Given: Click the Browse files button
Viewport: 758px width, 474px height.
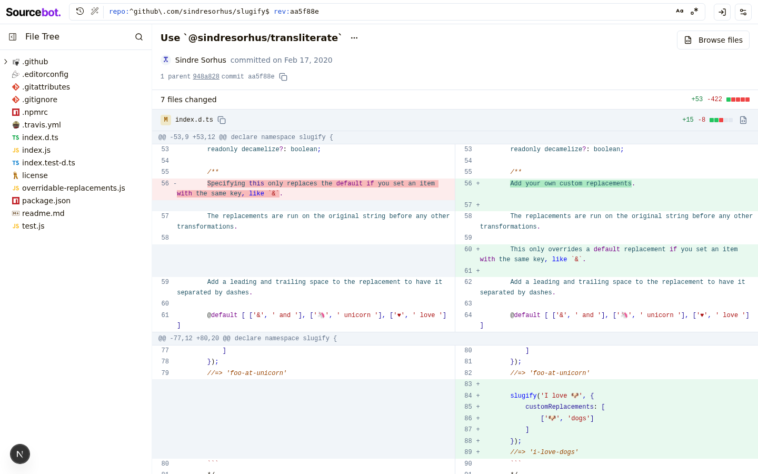Looking at the screenshot, I should coord(713,40).
